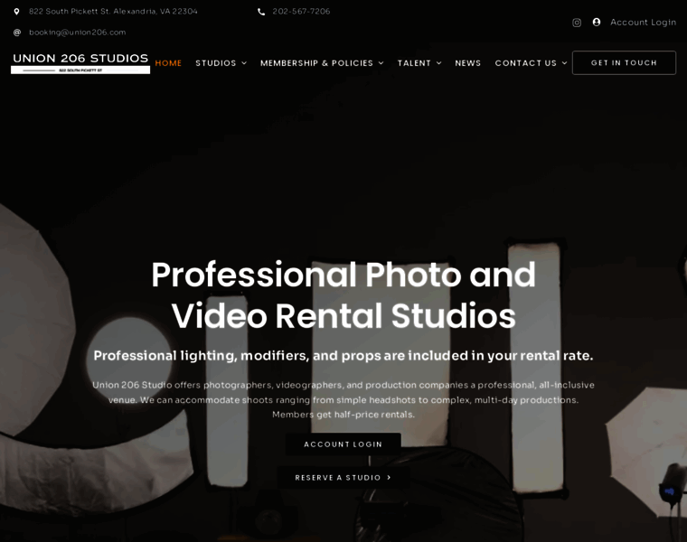Open the News menu item

pyautogui.click(x=468, y=63)
